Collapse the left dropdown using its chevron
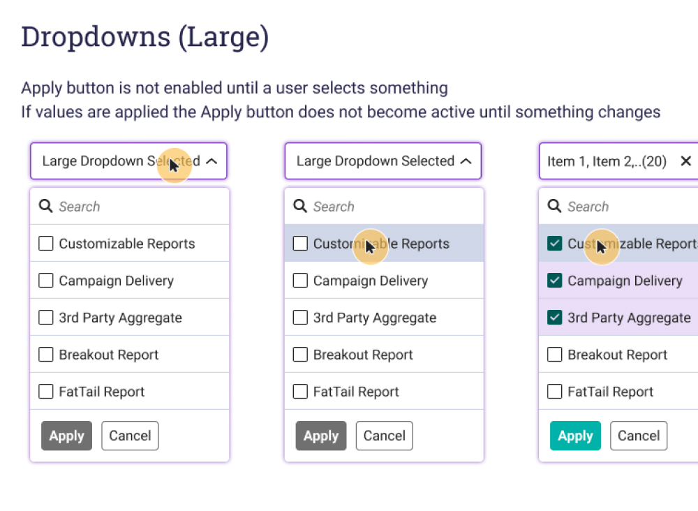The image size is (698, 511). pos(212,161)
